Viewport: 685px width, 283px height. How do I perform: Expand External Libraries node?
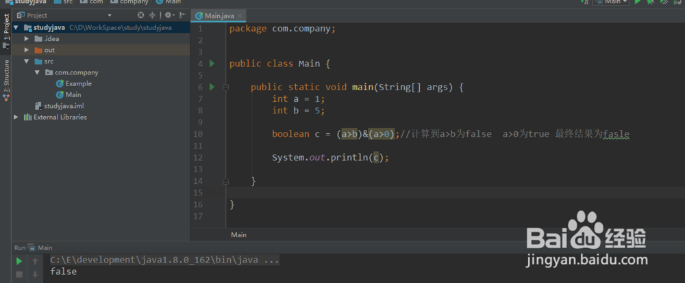click(16, 118)
